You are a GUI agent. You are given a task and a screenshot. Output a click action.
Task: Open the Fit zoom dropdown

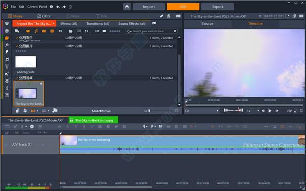(x=201, y=111)
